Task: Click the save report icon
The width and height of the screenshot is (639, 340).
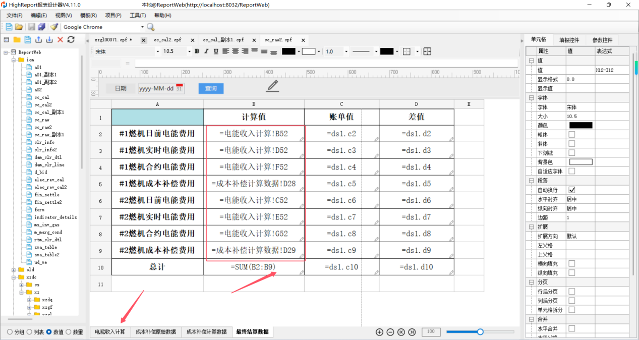Action: coord(31,27)
